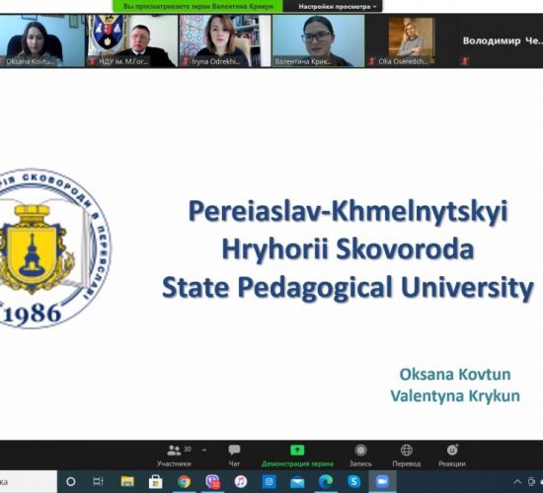Open the Чат chat panel
543x493 pixels.
(x=234, y=456)
